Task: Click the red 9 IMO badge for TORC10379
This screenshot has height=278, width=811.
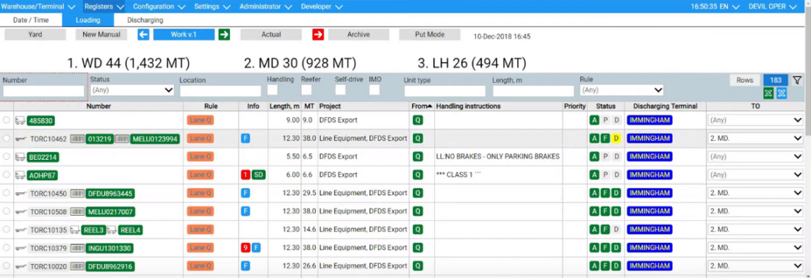Action: pos(245,248)
